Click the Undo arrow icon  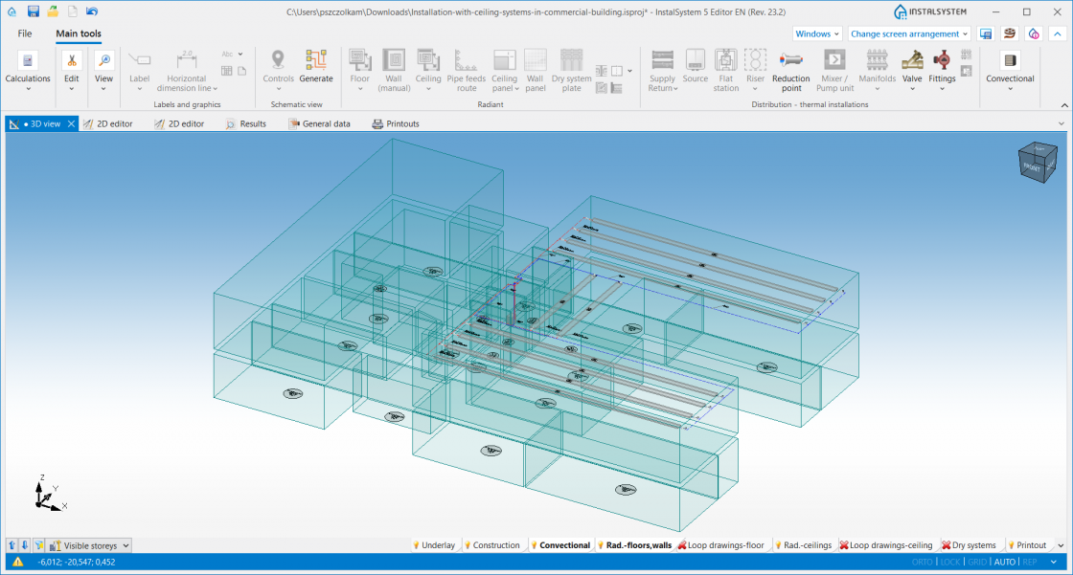point(92,11)
